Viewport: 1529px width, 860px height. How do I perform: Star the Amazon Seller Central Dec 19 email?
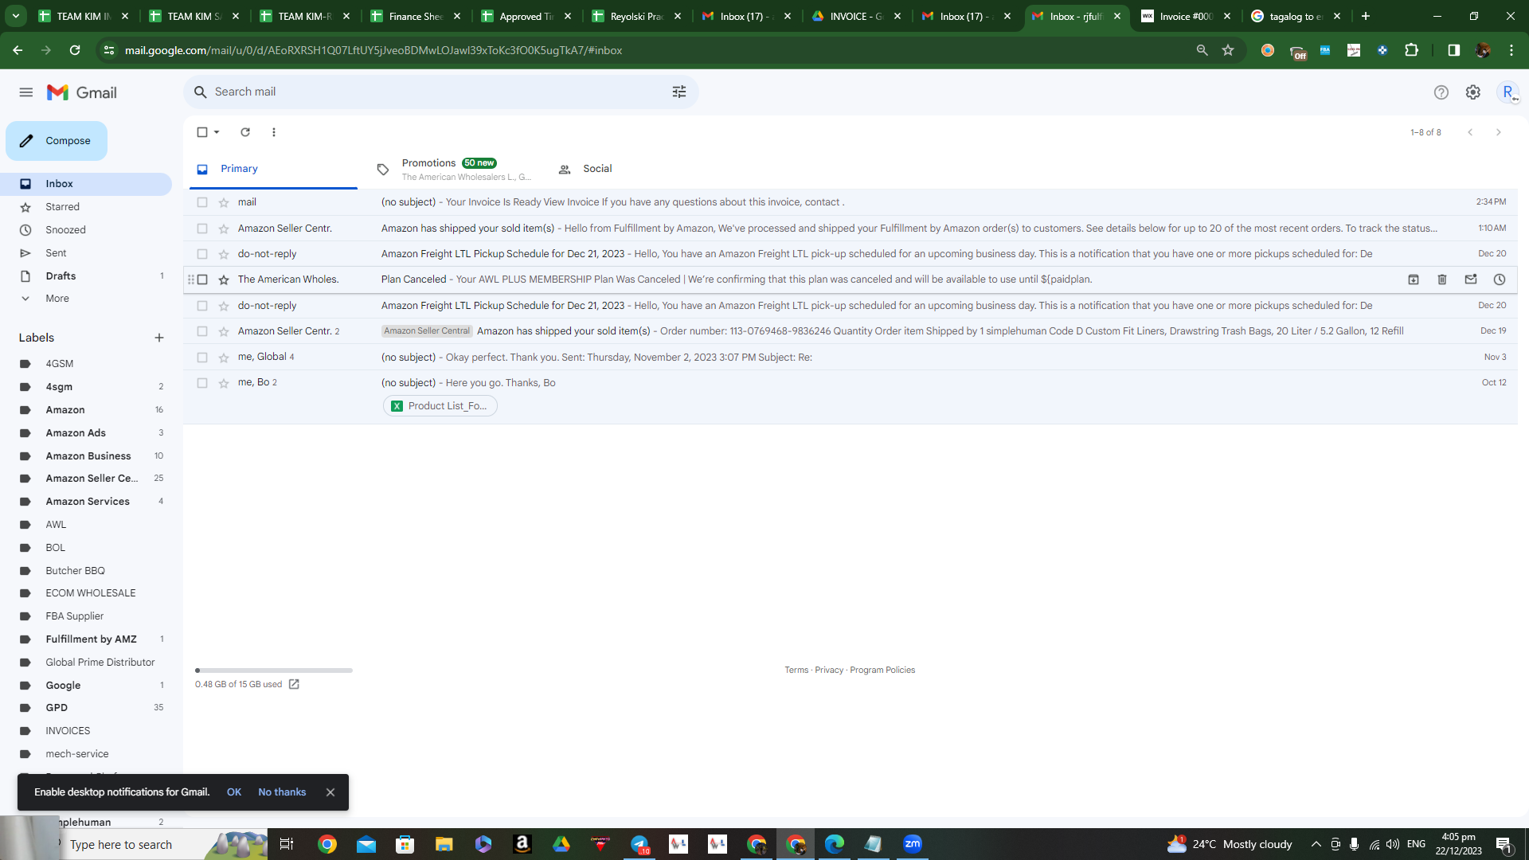(224, 331)
